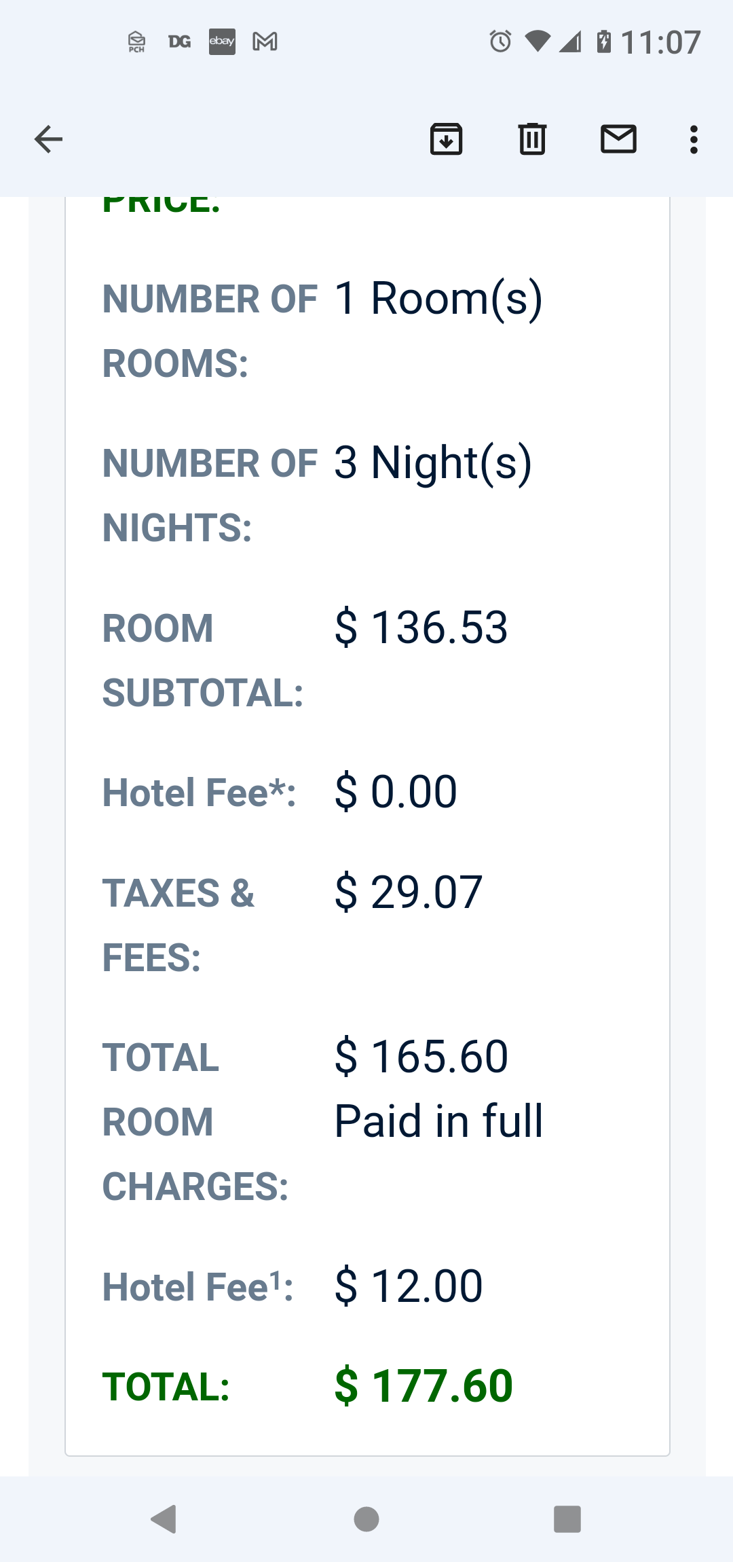Tap the Hotel Fee footnote superscript 1
The image size is (733, 1562).
coord(276,1279)
